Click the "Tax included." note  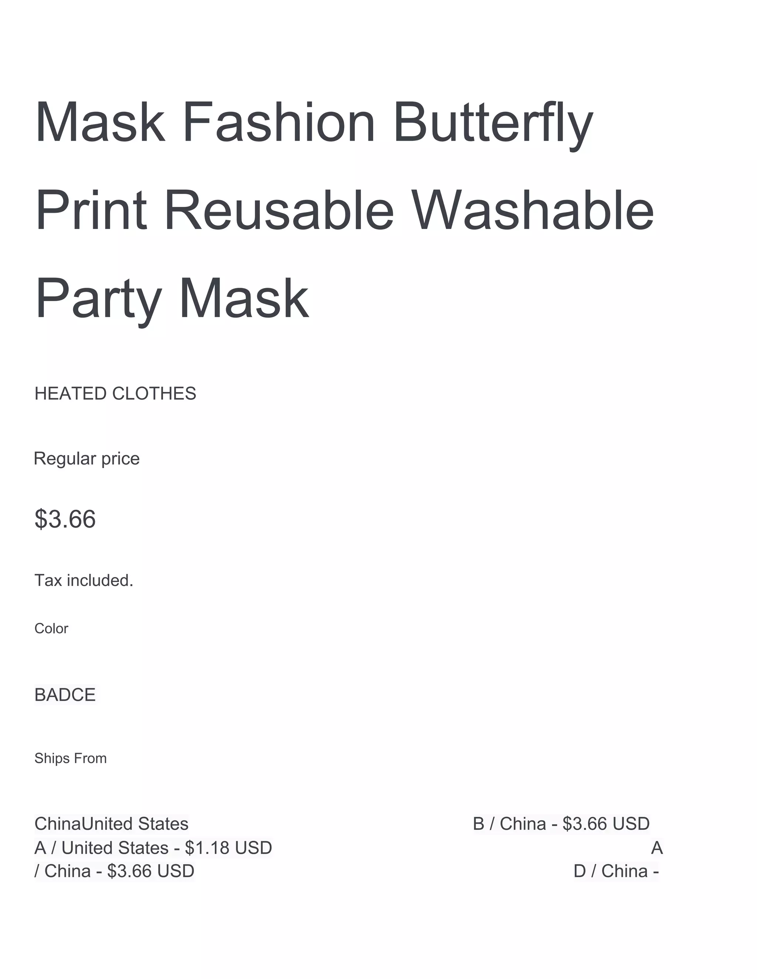pyautogui.click(x=84, y=580)
